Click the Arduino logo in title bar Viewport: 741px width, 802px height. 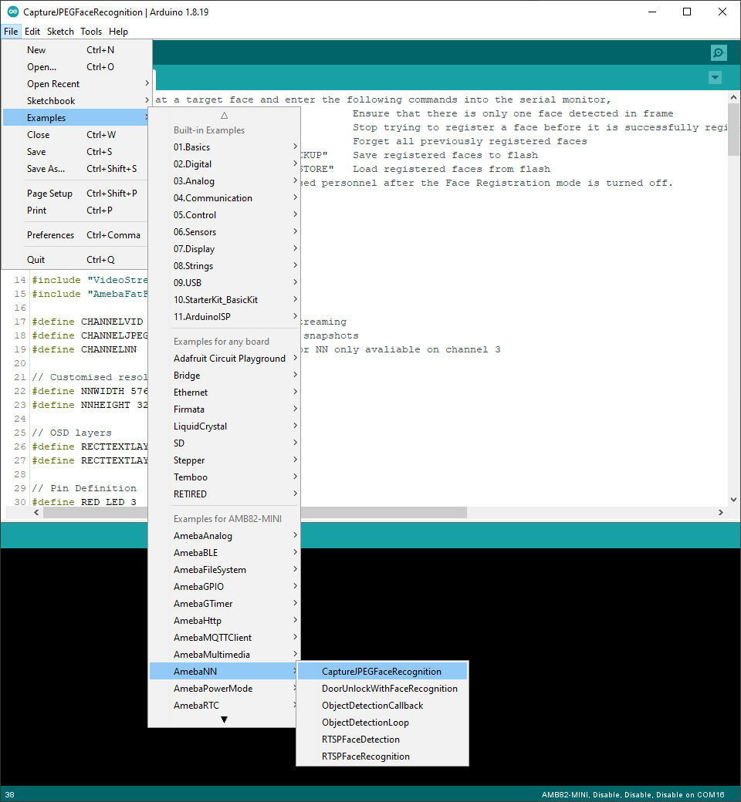(x=12, y=12)
